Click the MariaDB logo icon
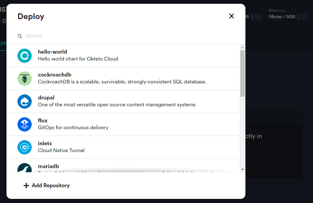313x203 pixels. [25, 167]
